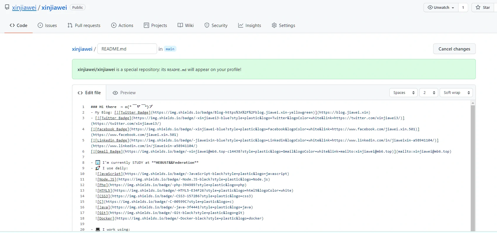This screenshot has height=233, width=497.
Task: Click the repository book icon beside xinjiawei
Action: [x=7, y=7]
